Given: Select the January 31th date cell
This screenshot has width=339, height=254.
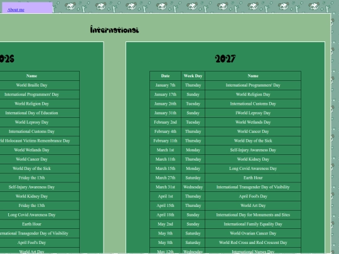Looking at the screenshot, I should 165,113.
